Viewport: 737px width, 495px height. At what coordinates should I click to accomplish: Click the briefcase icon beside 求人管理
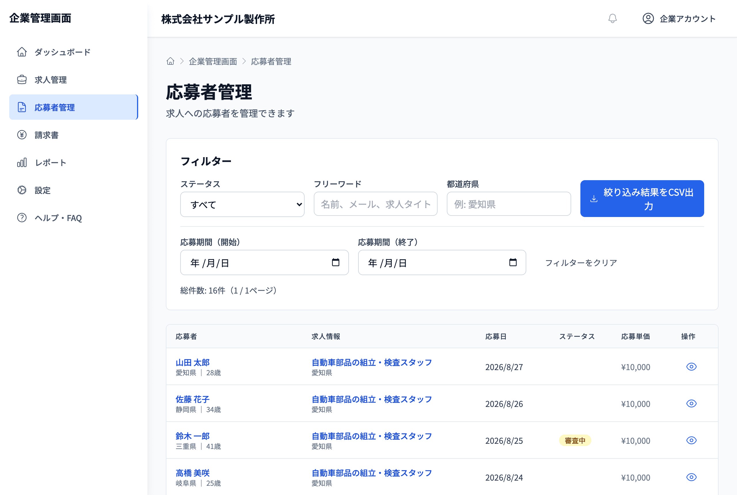pyautogui.click(x=22, y=79)
